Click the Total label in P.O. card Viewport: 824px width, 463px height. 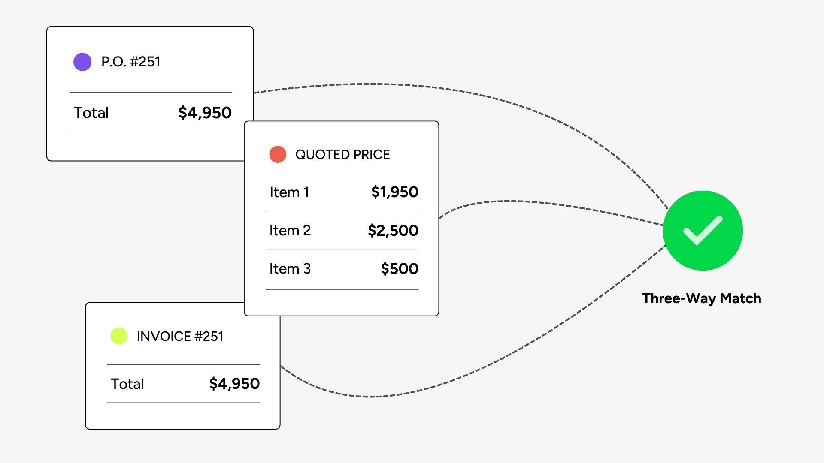91,113
